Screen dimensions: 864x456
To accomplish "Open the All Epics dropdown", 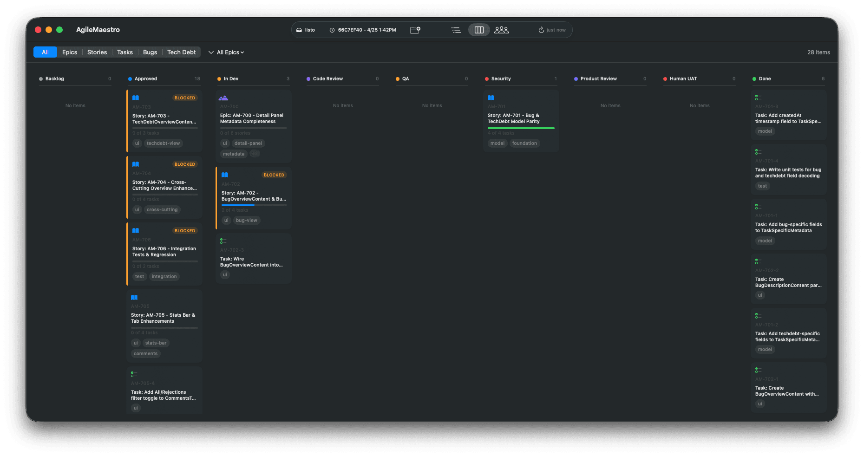I will tap(226, 52).
